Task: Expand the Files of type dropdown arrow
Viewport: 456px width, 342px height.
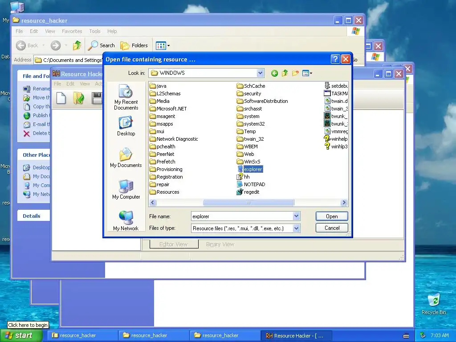Action: 296,228
